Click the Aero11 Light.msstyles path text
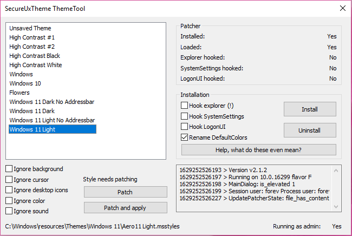 pyautogui.click(x=92, y=226)
